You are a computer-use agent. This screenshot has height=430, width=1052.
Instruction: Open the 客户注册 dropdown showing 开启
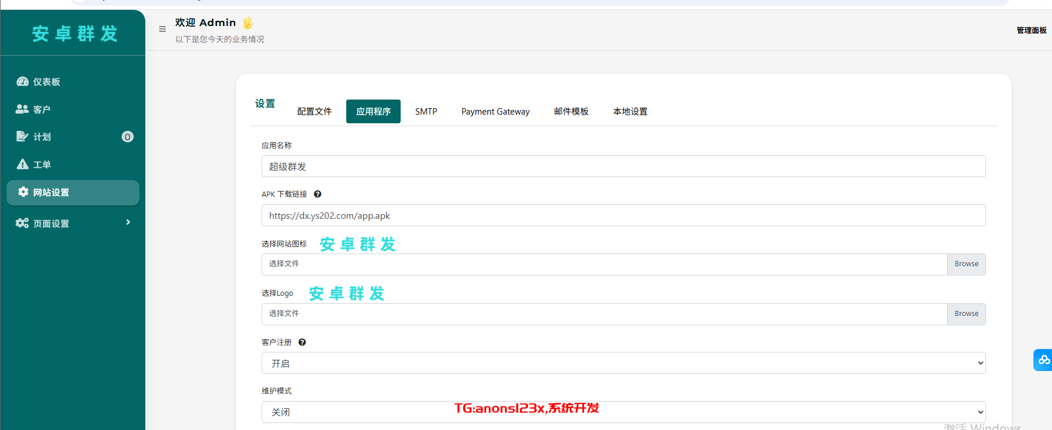tap(623, 363)
